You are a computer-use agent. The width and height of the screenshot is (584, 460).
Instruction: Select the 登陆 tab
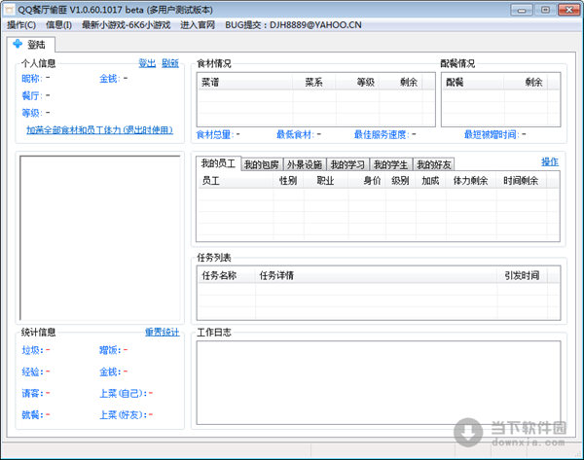point(31,45)
